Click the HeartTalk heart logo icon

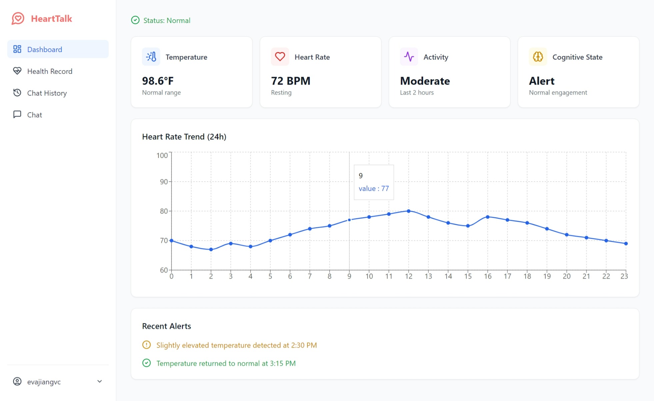pos(18,19)
